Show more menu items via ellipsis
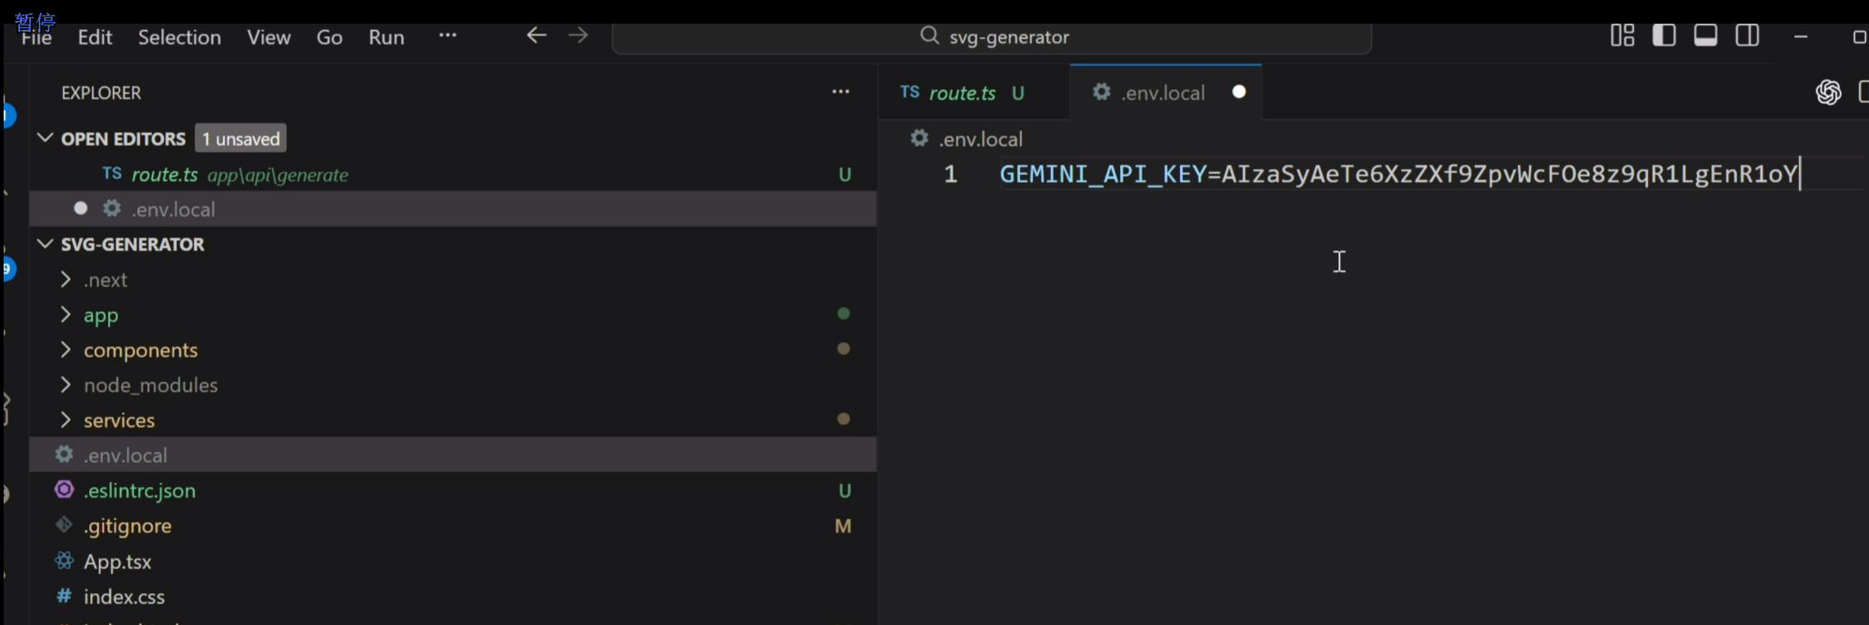Viewport: 1869px width, 625px height. 448,35
